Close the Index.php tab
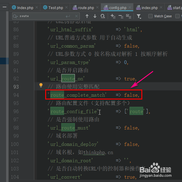Screen dimensions: 182x182 (x=37, y=7)
